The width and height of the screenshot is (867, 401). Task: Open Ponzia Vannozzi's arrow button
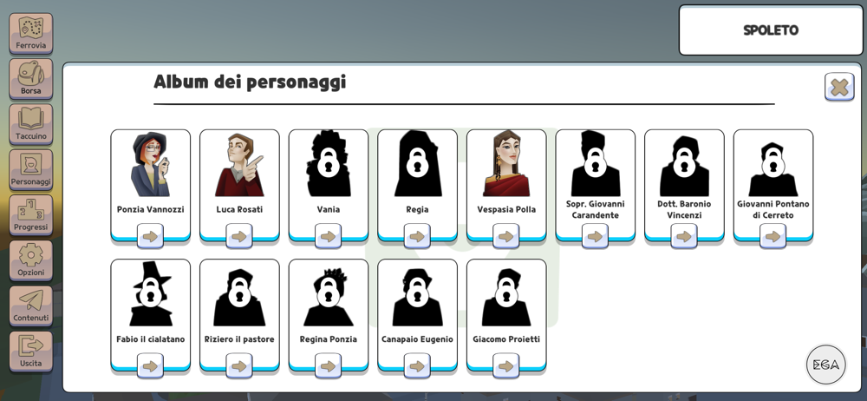pyautogui.click(x=150, y=236)
